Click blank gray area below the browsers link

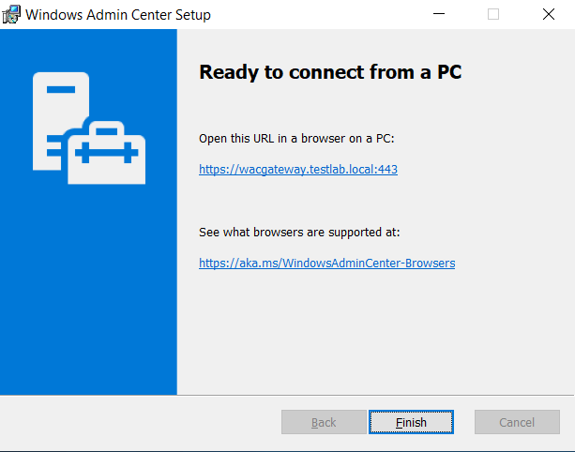[x=374, y=330]
